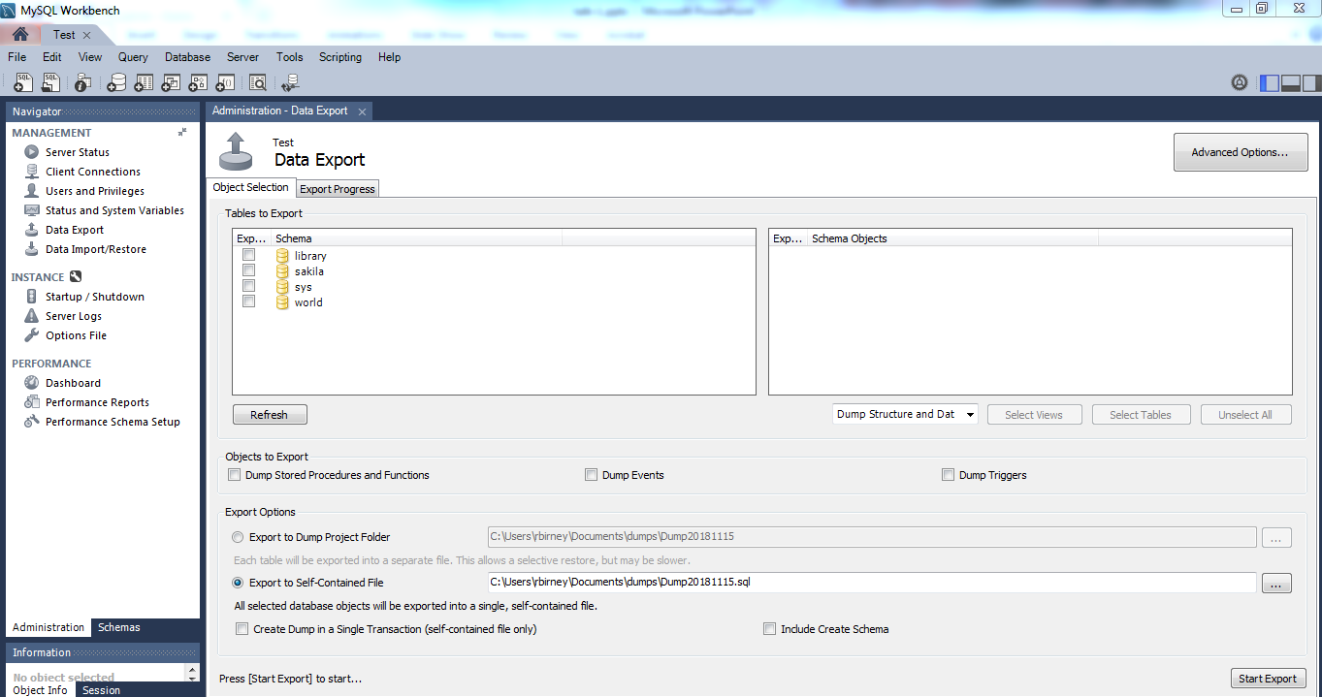
Task: Click the Startup / Shutdown icon
Action: click(x=32, y=297)
